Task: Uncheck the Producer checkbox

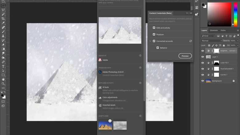Action: (x=154, y=34)
